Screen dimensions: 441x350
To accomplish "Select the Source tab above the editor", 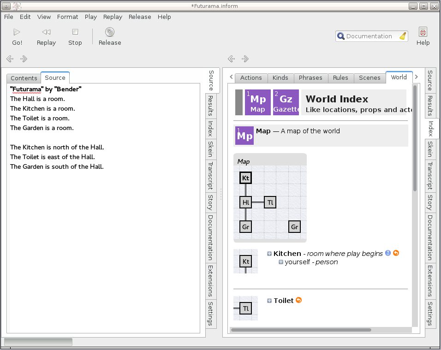I will (x=55, y=77).
